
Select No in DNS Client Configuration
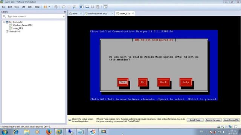[x=143, y=82]
